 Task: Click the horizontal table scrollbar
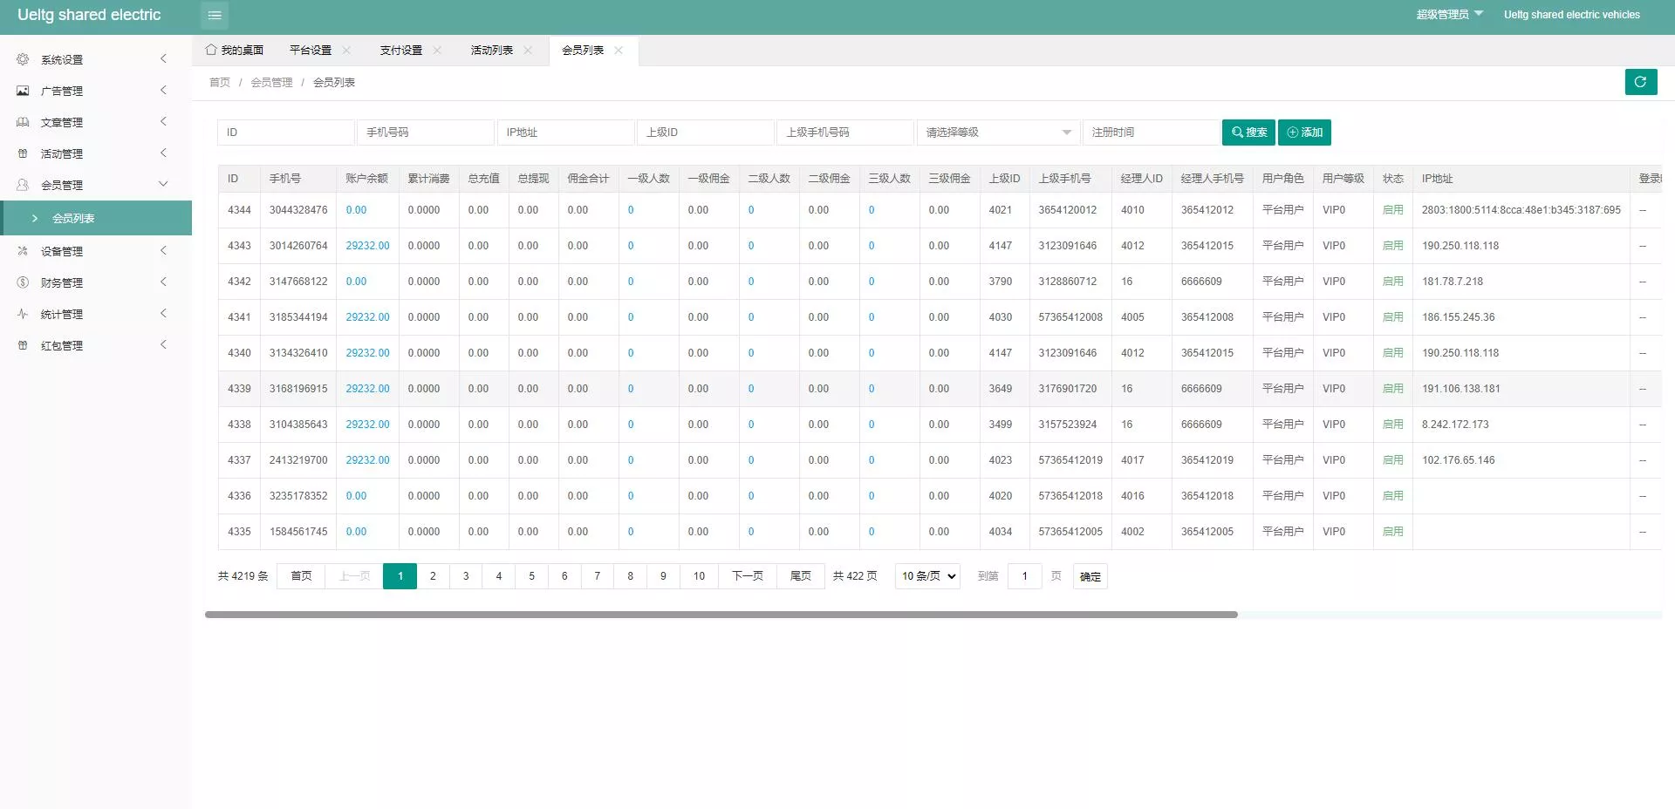(x=721, y=615)
